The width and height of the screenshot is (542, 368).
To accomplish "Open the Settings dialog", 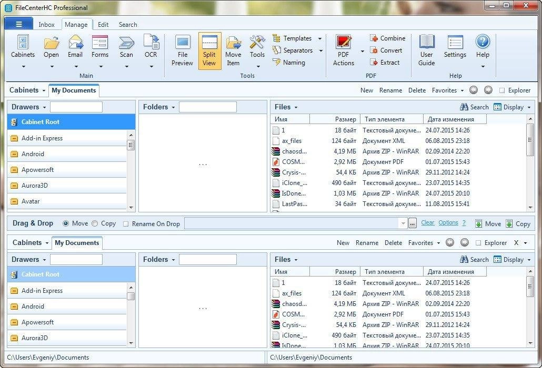I will point(455,47).
